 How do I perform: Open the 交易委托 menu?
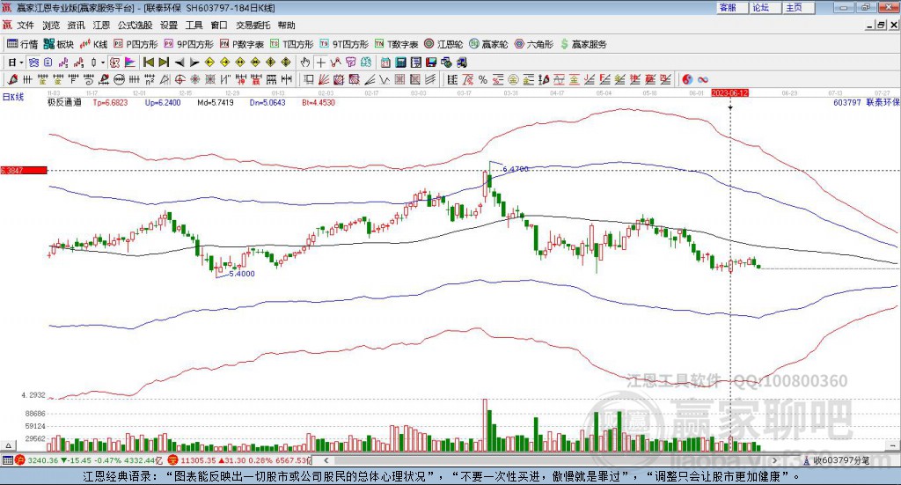(253, 26)
